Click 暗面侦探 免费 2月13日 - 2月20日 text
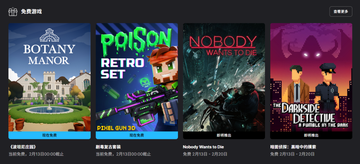This screenshot has height=164, width=360. coord(292,154)
